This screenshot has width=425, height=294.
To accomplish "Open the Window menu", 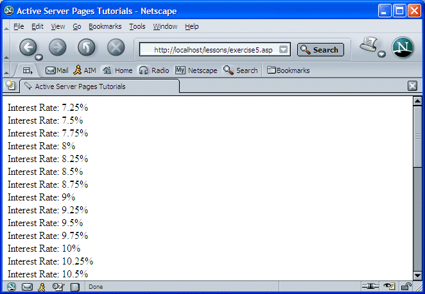I will click(165, 26).
